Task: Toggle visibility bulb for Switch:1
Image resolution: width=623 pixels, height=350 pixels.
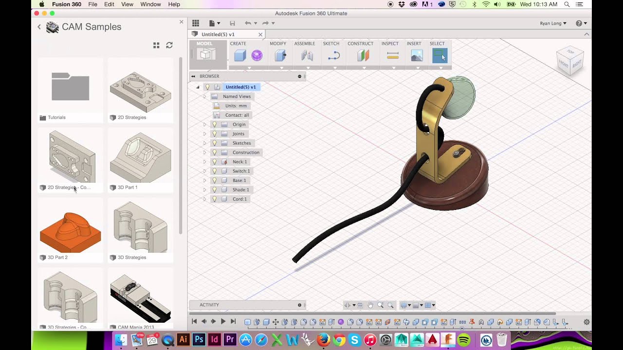Action: pyautogui.click(x=214, y=171)
